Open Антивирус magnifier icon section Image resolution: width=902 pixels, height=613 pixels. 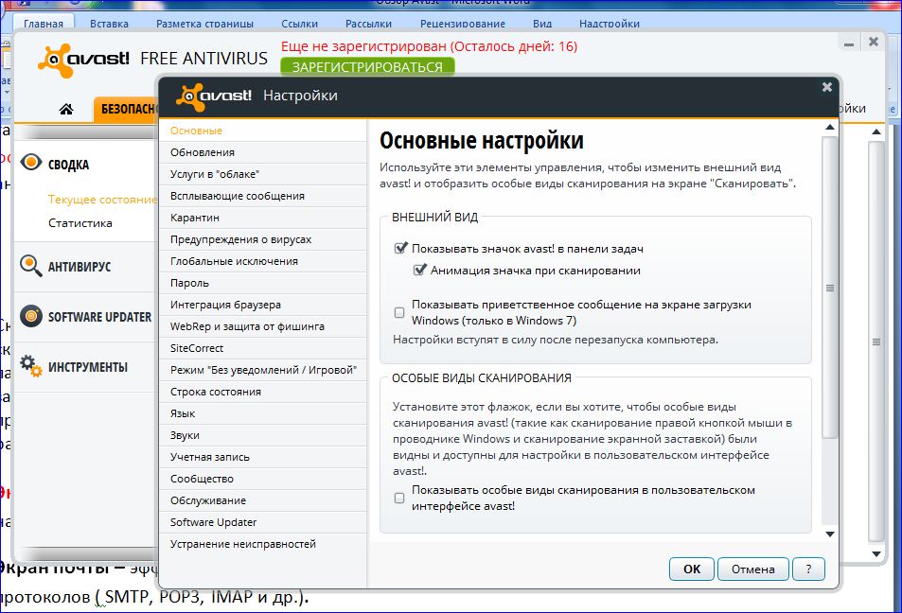(x=31, y=266)
